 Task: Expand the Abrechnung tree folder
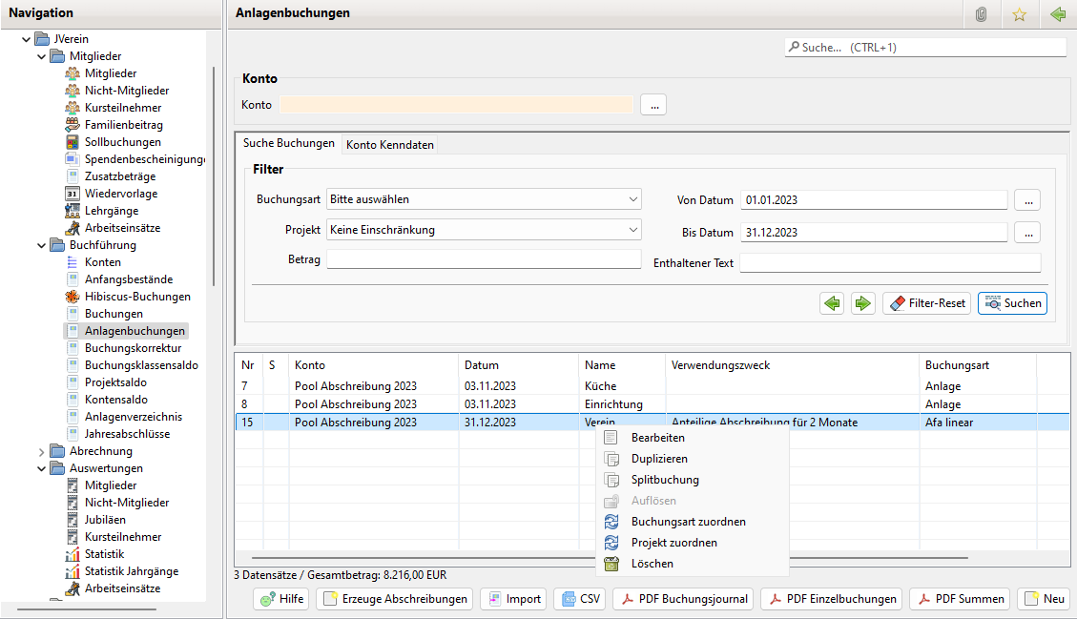click(41, 451)
